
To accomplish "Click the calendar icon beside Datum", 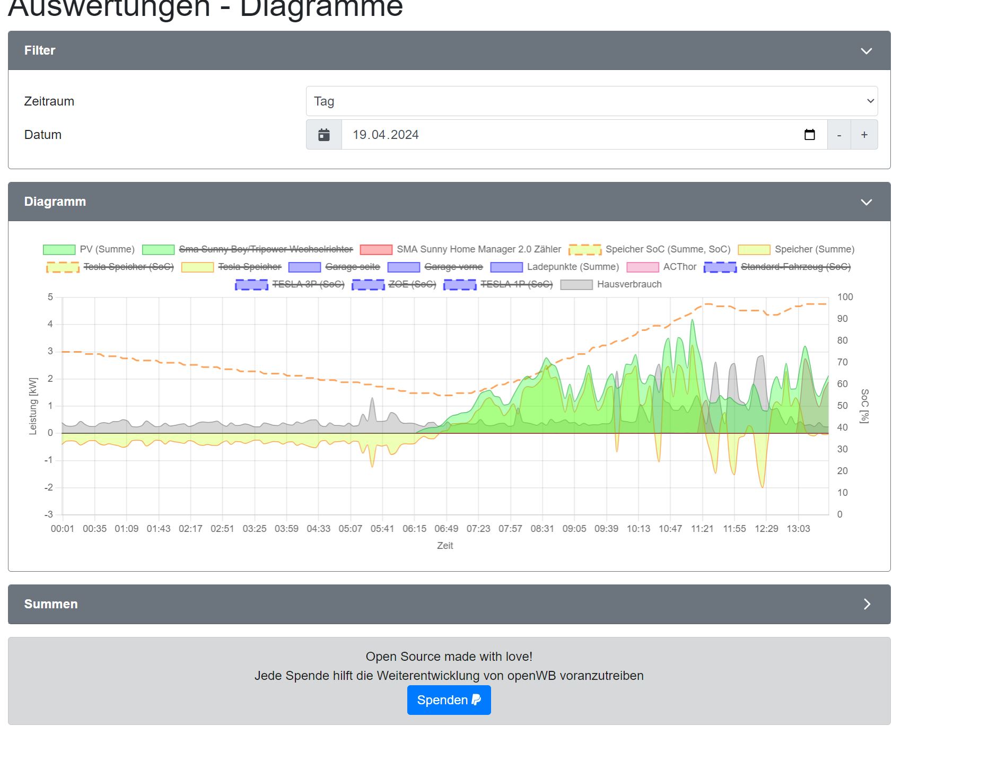I will [324, 135].
